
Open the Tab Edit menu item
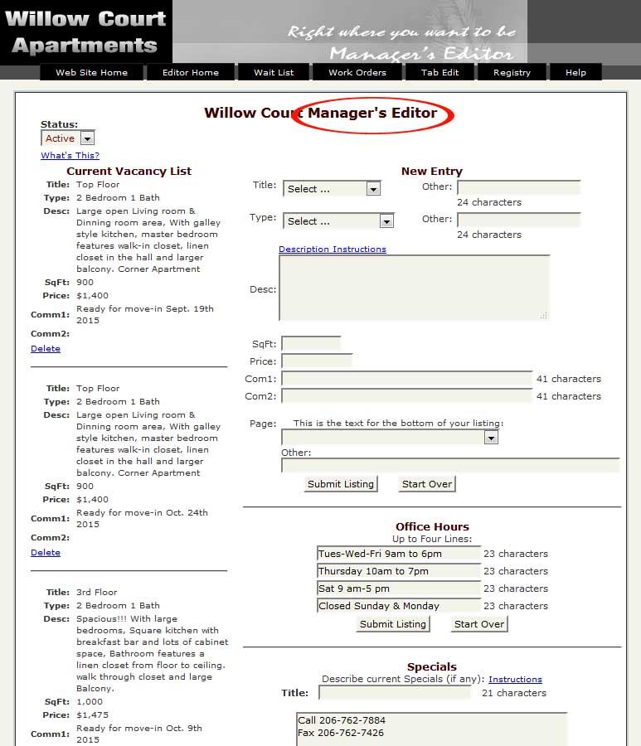pos(439,72)
